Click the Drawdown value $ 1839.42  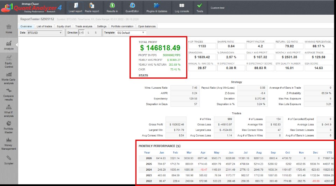(x=202, y=57)
